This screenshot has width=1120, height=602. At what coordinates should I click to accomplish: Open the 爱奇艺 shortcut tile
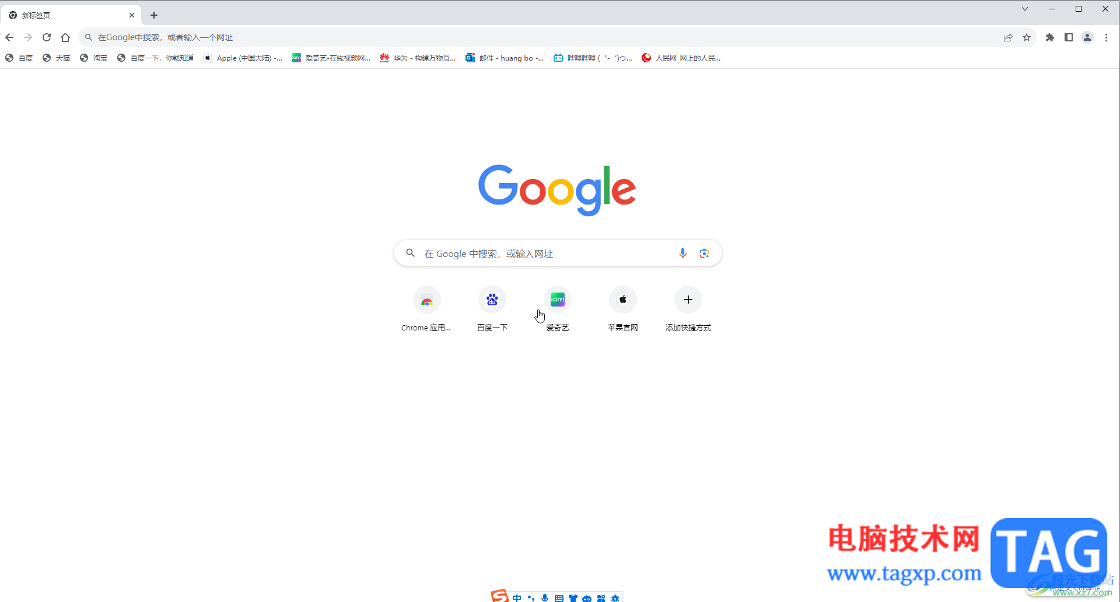(558, 309)
